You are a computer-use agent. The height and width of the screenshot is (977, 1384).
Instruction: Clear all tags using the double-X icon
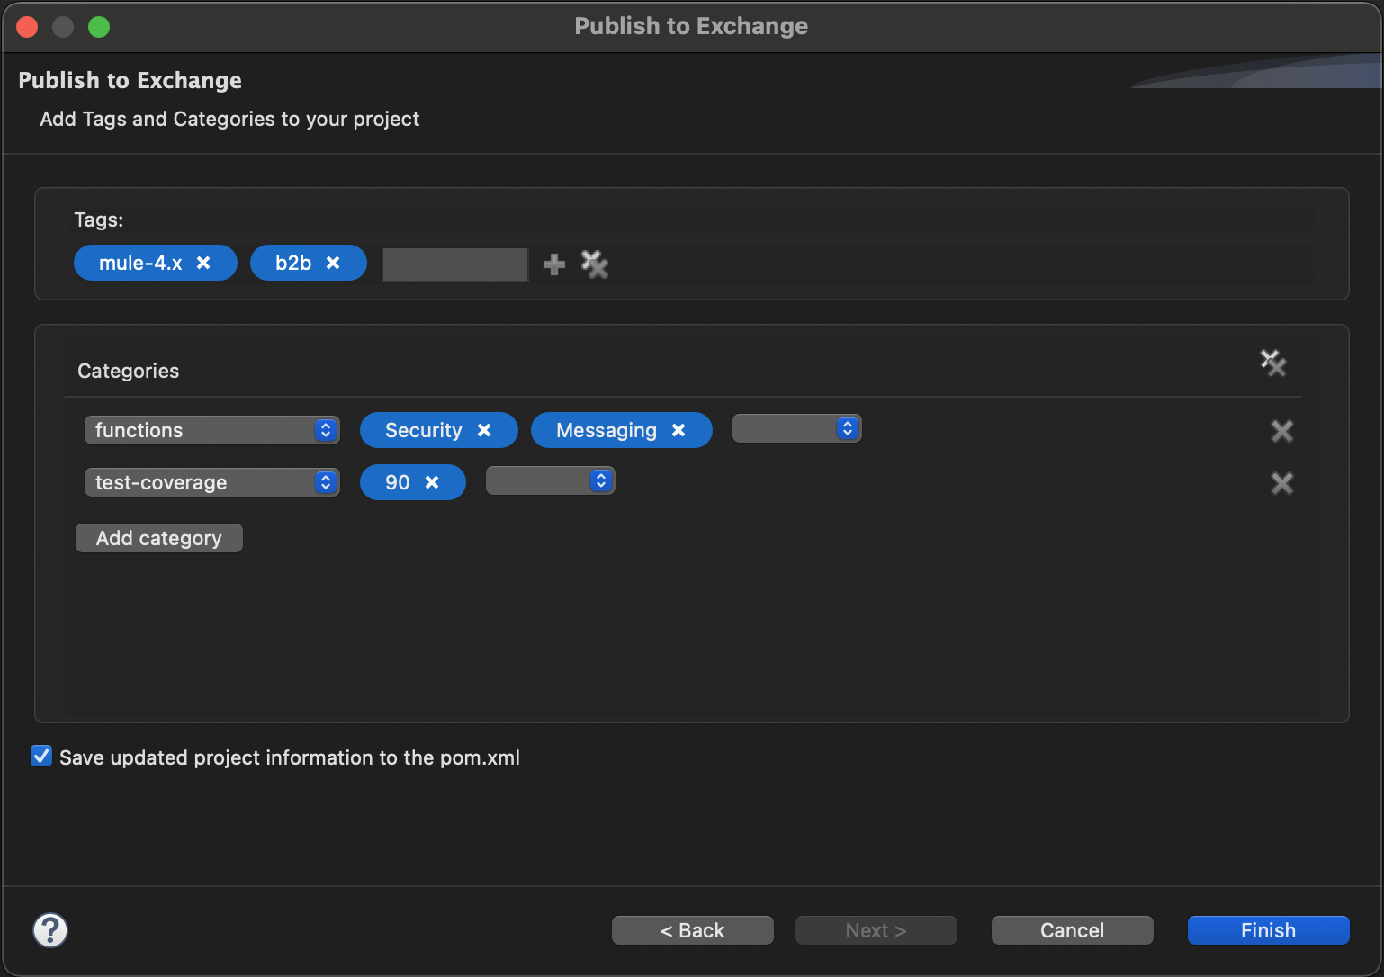click(594, 264)
